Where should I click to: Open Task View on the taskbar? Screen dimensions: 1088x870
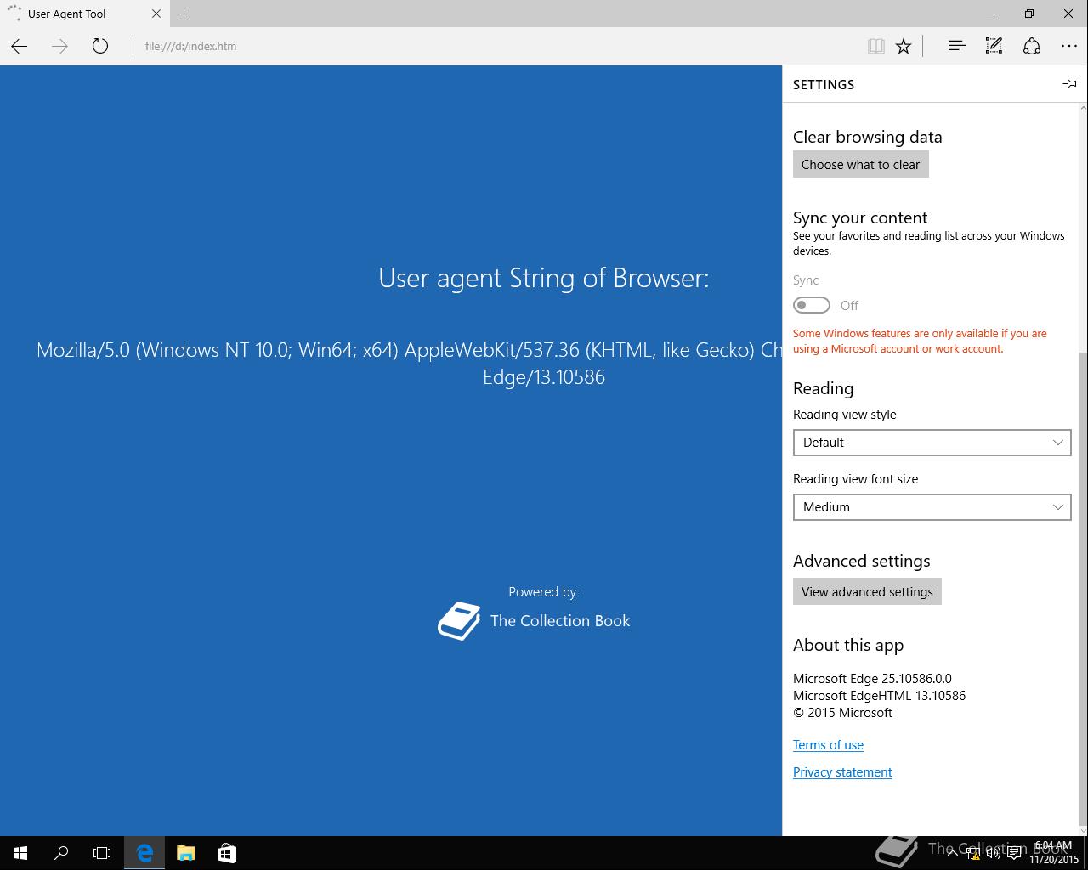tap(102, 853)
